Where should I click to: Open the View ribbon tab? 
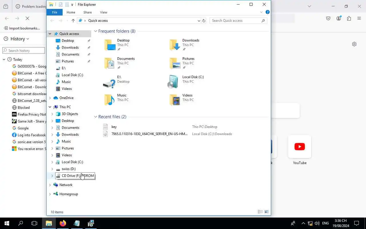[104, 12]
